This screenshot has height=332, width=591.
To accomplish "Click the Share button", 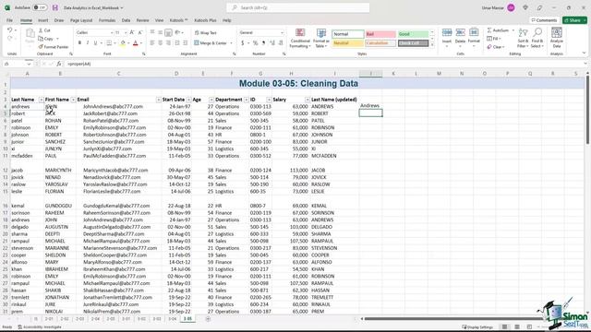I will [574, 20].
